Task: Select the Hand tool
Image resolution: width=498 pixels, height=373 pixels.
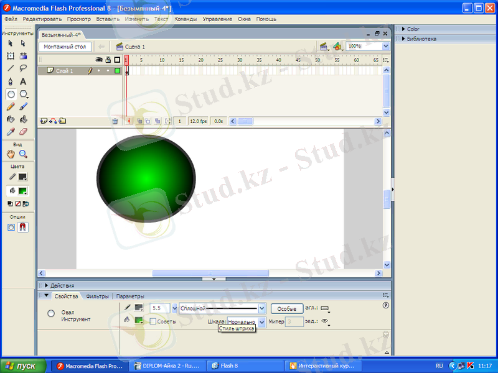Action: pos(11,154)
